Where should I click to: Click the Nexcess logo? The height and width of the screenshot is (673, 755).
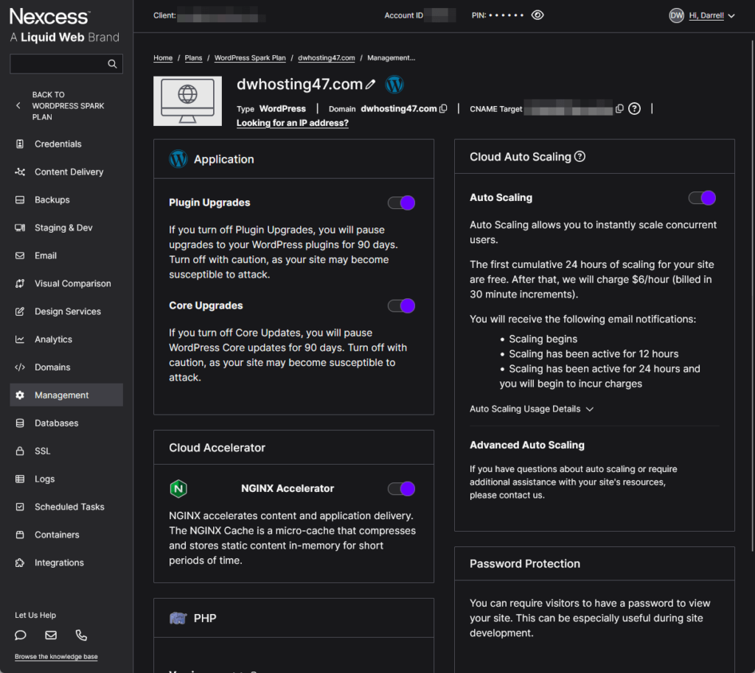coord(65,26)
